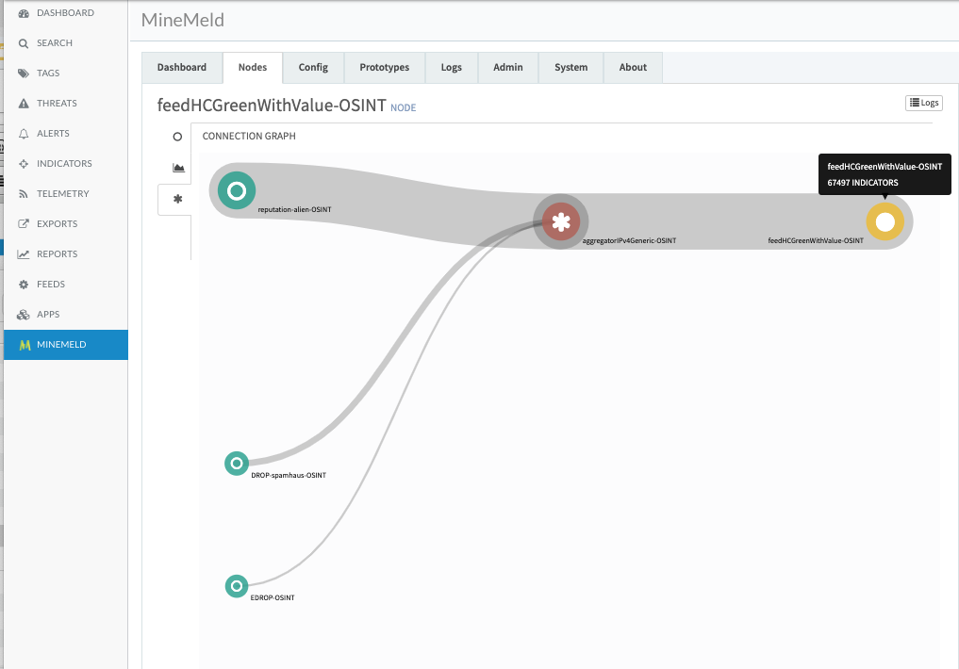The image size is (959, 669).
Task: Open the Admin tab
Action: click(508, 67)
